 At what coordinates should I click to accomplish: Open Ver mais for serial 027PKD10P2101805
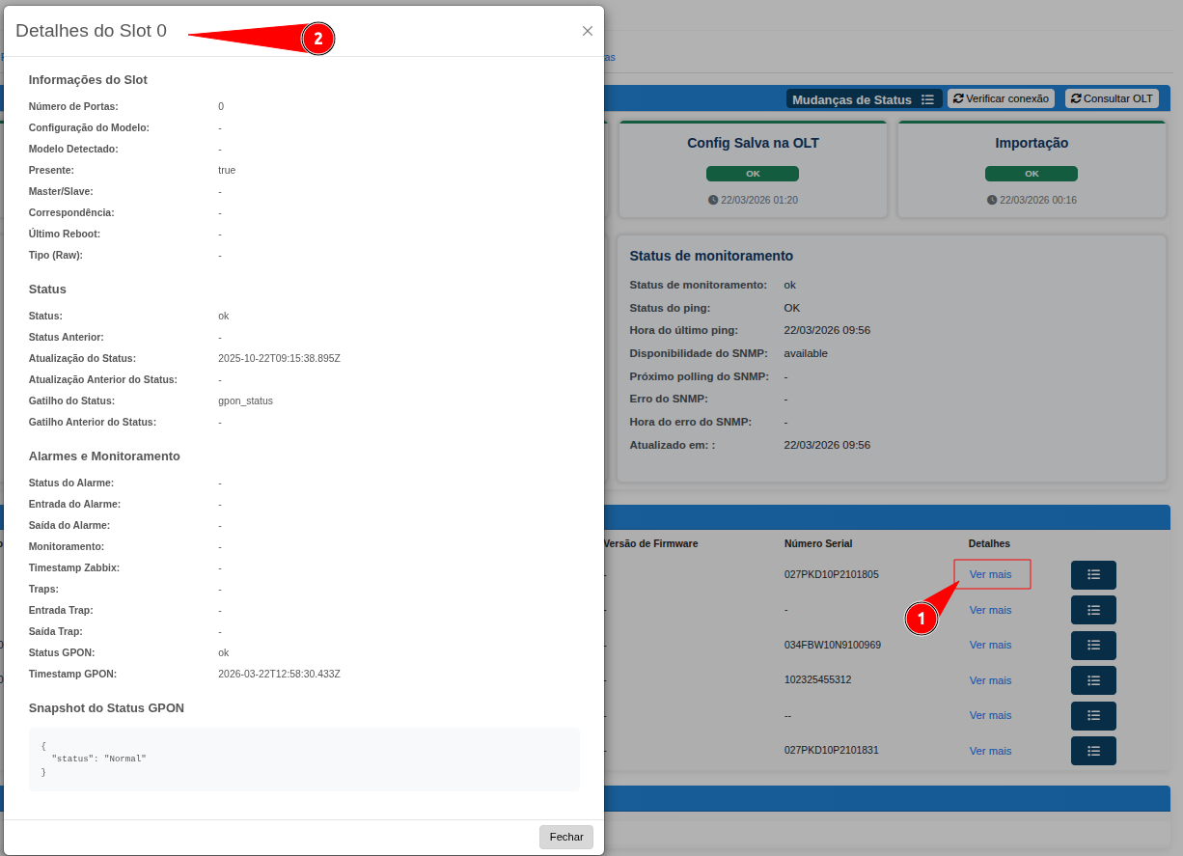coord(991,574)
